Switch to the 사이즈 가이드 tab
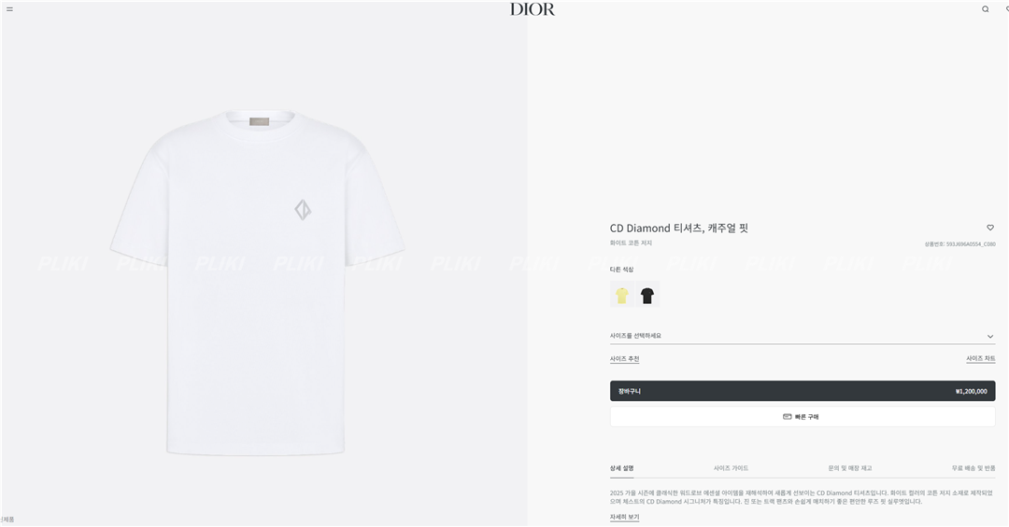 [x=731, y=468]
